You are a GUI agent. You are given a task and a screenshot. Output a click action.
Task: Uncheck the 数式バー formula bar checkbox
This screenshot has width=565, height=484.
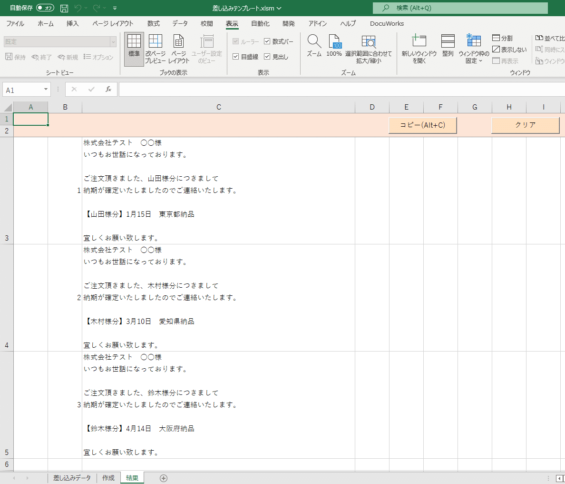[267, 41]
